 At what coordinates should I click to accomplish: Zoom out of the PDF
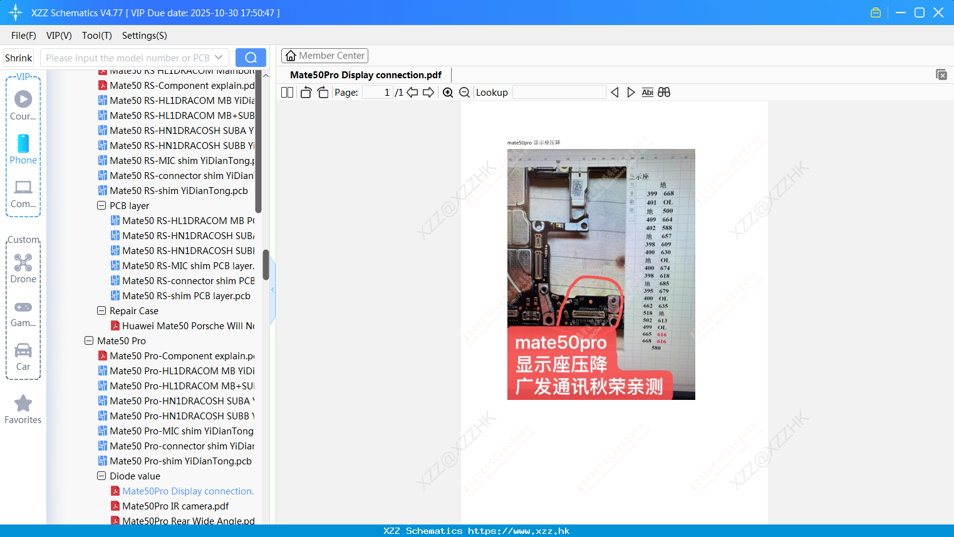pos(465,93)
